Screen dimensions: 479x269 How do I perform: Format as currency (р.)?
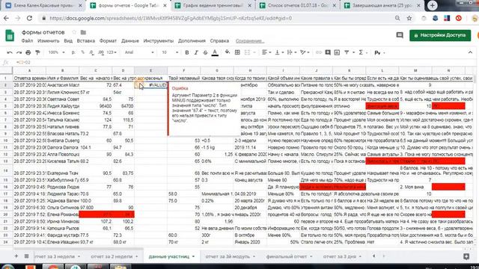pyautogui.click(x=73, y=52)
